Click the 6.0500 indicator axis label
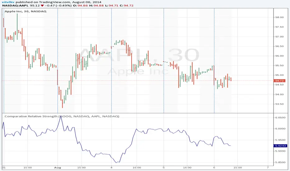Image resolution: width=290 pixels, height=171 pixels. (280, 118)
